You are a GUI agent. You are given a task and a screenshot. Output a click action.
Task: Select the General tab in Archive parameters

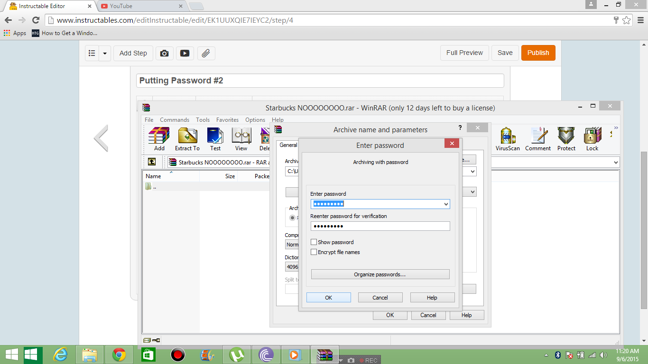click(x=288, y=145)
